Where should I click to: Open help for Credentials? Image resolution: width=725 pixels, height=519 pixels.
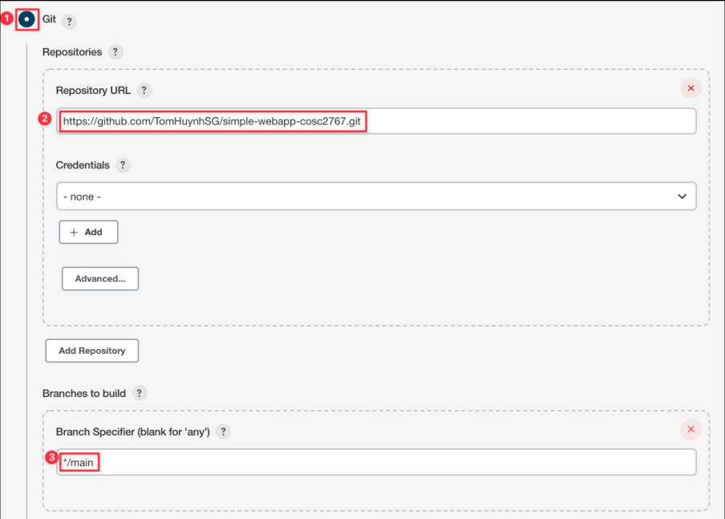click(123, 164)
